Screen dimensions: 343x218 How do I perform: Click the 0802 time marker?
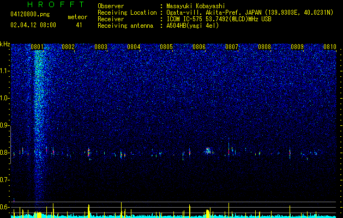coord(68,47)
